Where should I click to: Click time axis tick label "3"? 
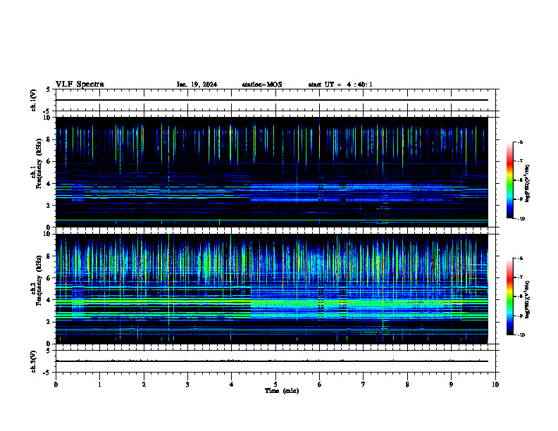[x=187, y=385]
